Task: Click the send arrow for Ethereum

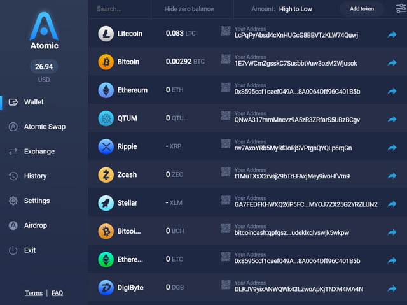Action: click(392, 91)
